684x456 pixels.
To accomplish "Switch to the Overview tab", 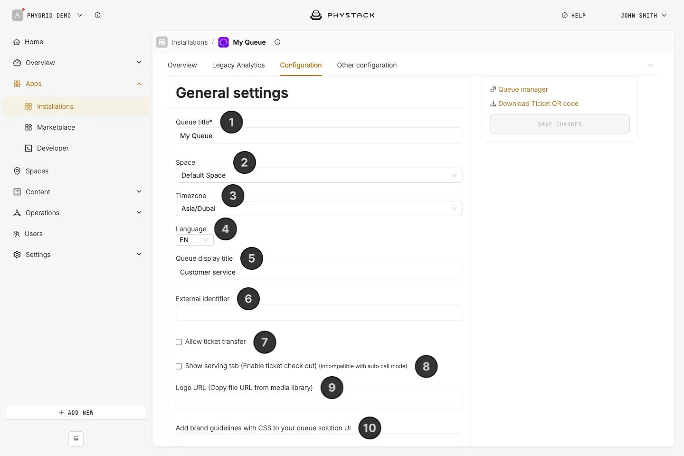I will (182, 65).
